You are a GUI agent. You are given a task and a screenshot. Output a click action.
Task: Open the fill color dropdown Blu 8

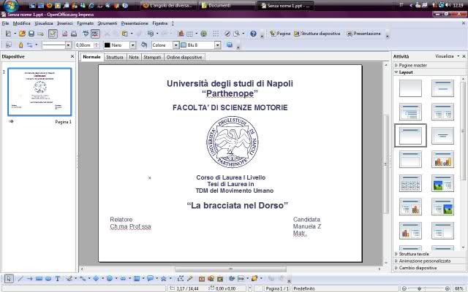pos(218,45)
